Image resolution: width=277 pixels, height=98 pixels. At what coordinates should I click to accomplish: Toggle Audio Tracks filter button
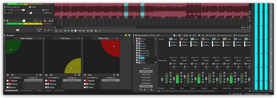pos(146,71)
